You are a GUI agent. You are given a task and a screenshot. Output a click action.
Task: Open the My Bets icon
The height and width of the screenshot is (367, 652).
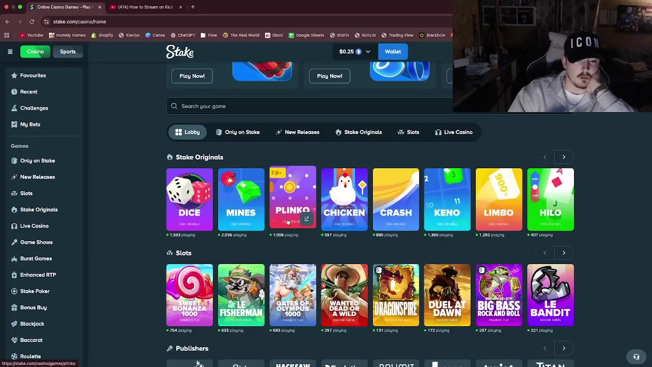pyautogui.click(x=14, y=124)
